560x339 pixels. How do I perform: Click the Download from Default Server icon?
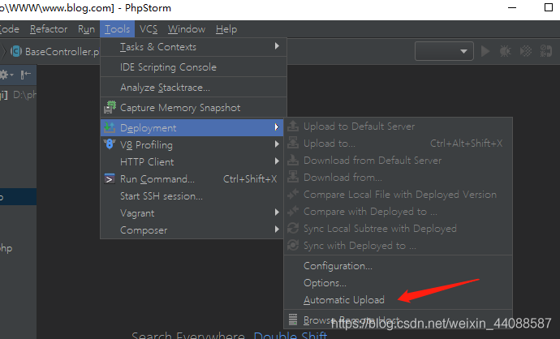coord(293,161)
